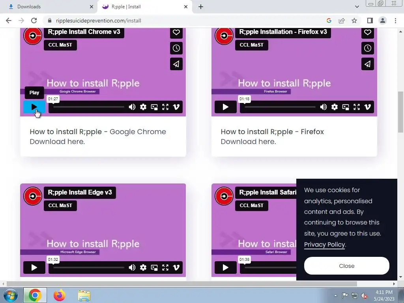Open a new browser tab
The width and height of the screenshot is (404, 303).
pos(201,7)
